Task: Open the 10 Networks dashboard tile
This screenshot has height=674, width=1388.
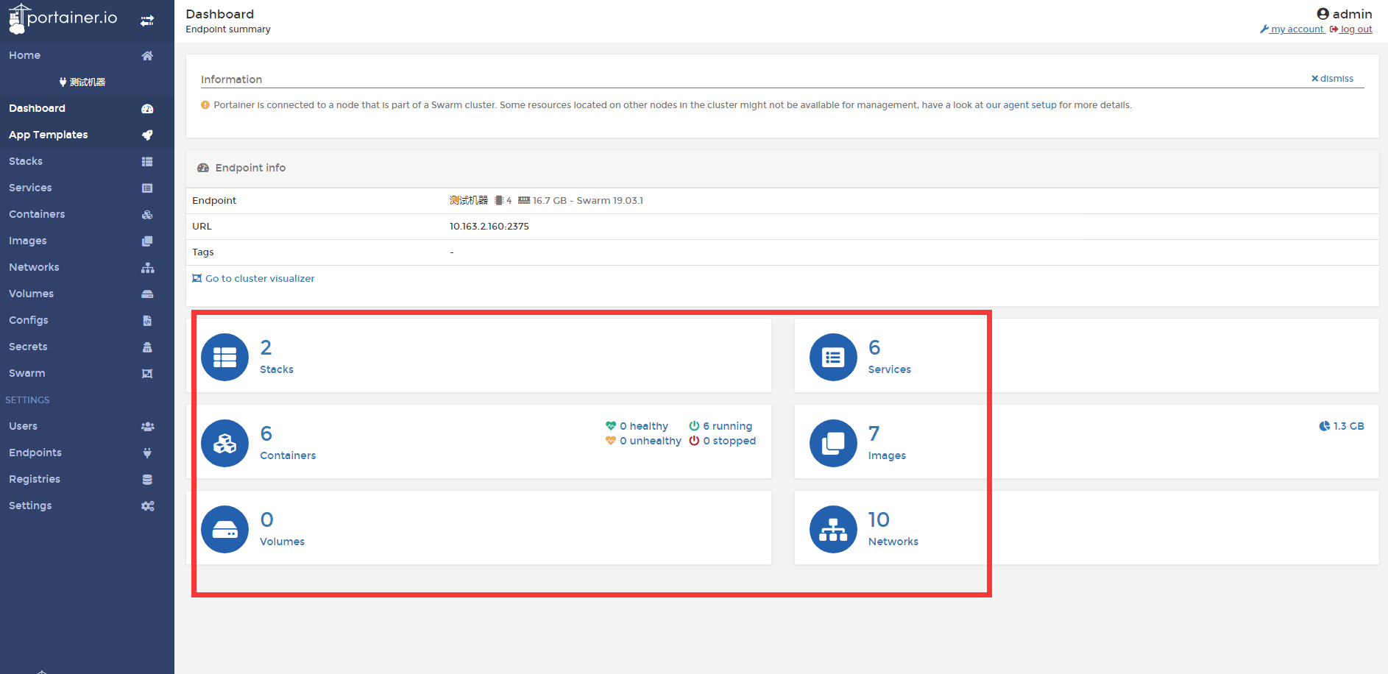Action: click(1086, 528)
